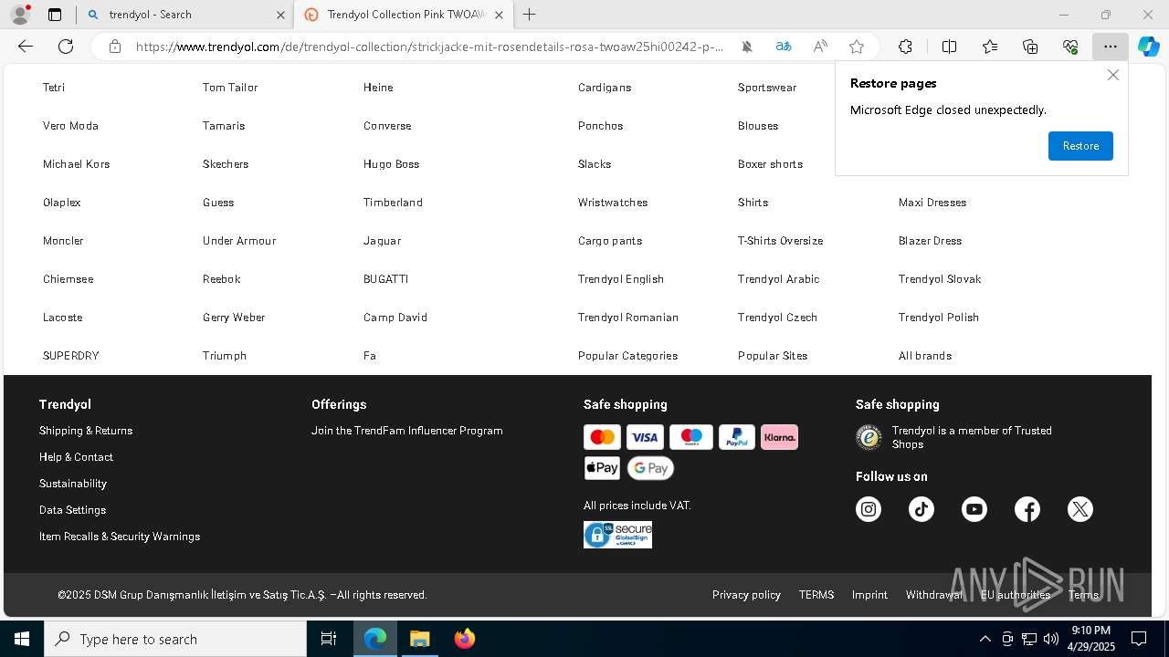Click Read aloud icon in address bar
This screenshot has width=1169, height=657.
pos(820,47)
